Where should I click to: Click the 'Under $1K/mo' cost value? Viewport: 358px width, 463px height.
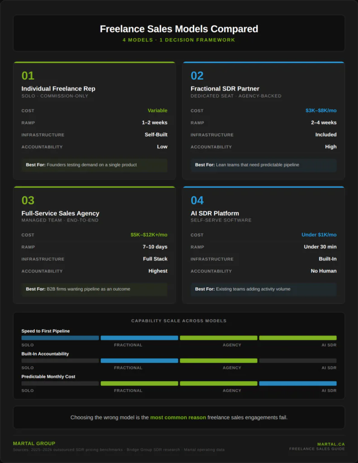(319, 235)
